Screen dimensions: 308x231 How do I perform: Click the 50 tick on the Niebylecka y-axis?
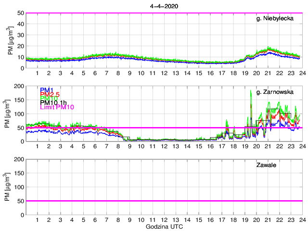(21, 13)
